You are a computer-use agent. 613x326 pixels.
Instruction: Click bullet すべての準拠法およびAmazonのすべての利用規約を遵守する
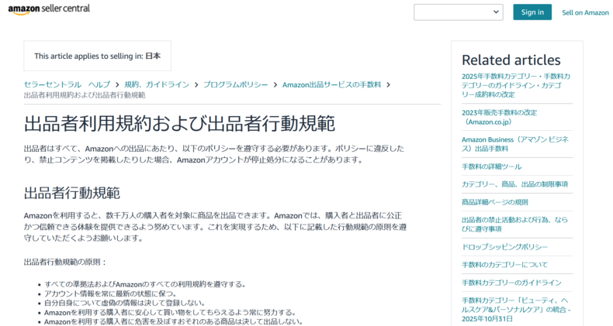[x=145, y=284]
